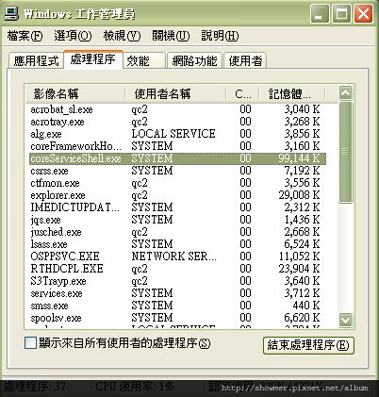
Task: Select the jusched.exe process
Action: pos(177,232)
